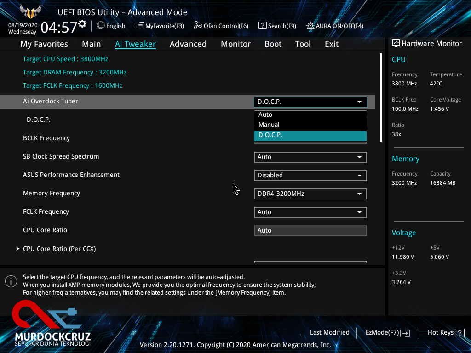Choose Manual in overclock tuner list
471x353 pixels.
(x=310, y=125)
